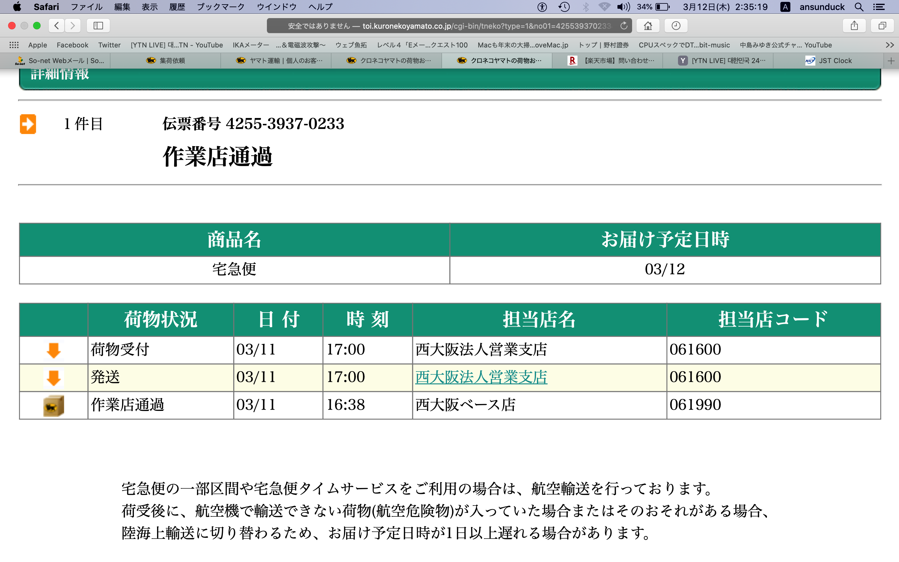Image resolution: width=899 pixels, height=562 pixels.
Task: Open the ウインドウ menu
Action: tap(277, 7)
